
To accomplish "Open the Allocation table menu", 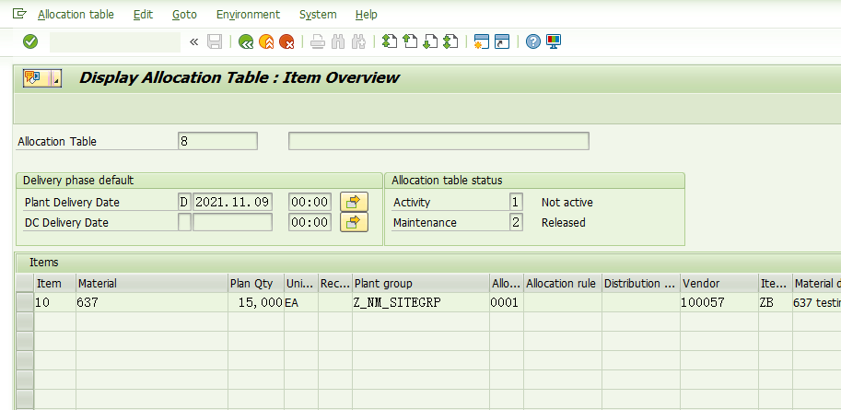I will tap(76, 15).
